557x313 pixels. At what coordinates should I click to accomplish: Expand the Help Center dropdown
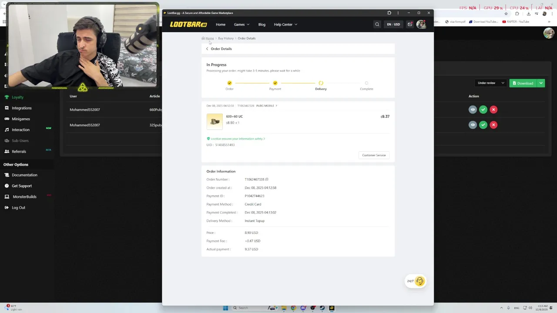[x=285, y=24]
